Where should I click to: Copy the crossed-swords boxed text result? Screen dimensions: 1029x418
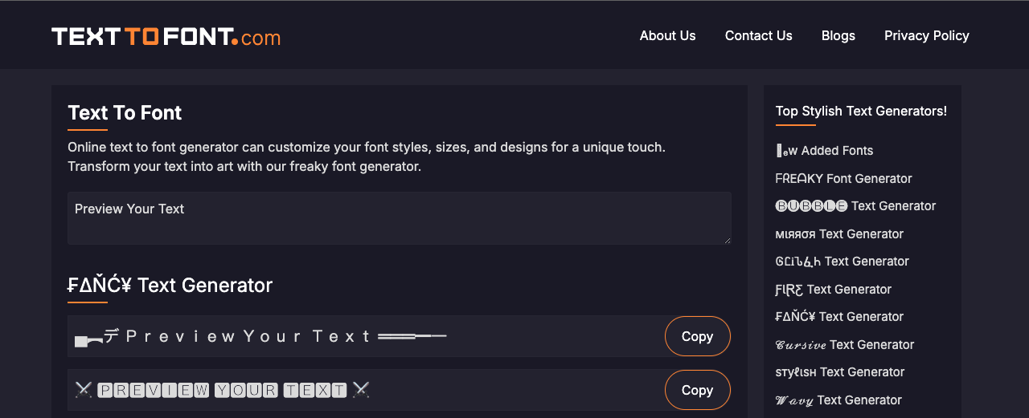(x=697, y=390)
